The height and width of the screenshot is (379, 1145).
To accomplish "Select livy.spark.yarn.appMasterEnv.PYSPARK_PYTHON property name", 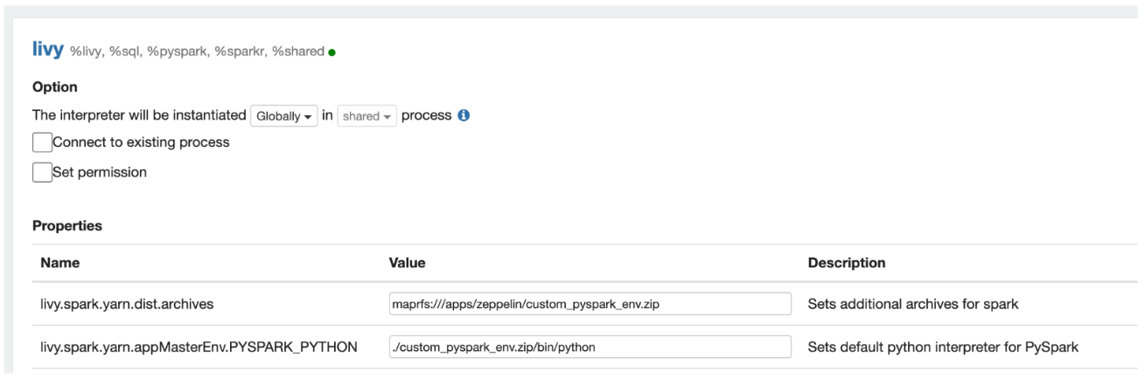I will [199, 348].
